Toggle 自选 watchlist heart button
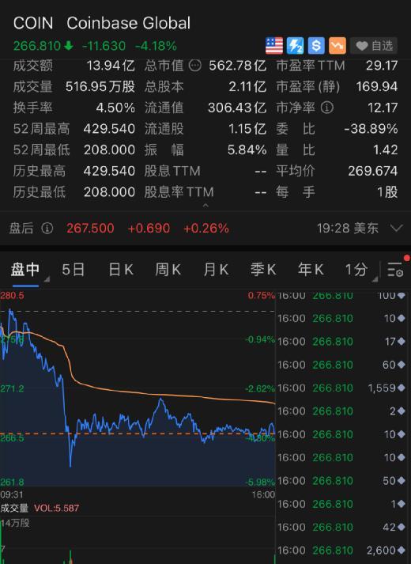Image resolution: width=411 pixels, height=564 pixels. point(374,46)
